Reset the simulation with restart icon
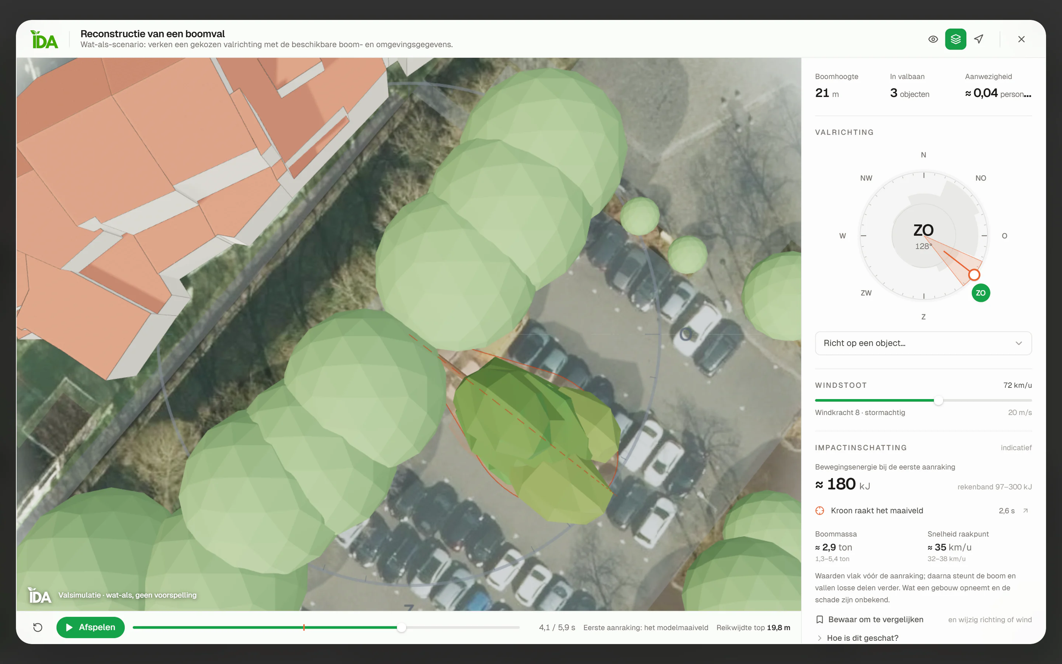 pos(38,627)
